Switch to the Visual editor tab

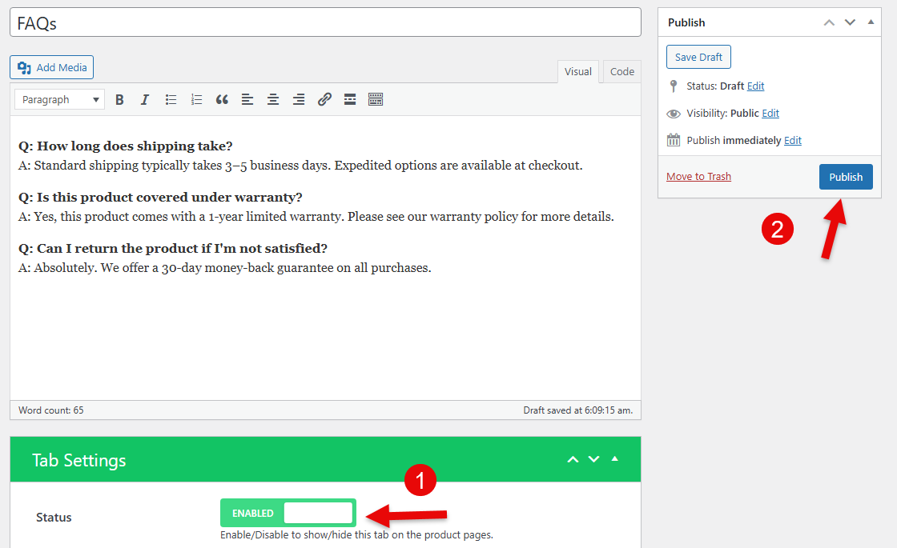(577, 71)
